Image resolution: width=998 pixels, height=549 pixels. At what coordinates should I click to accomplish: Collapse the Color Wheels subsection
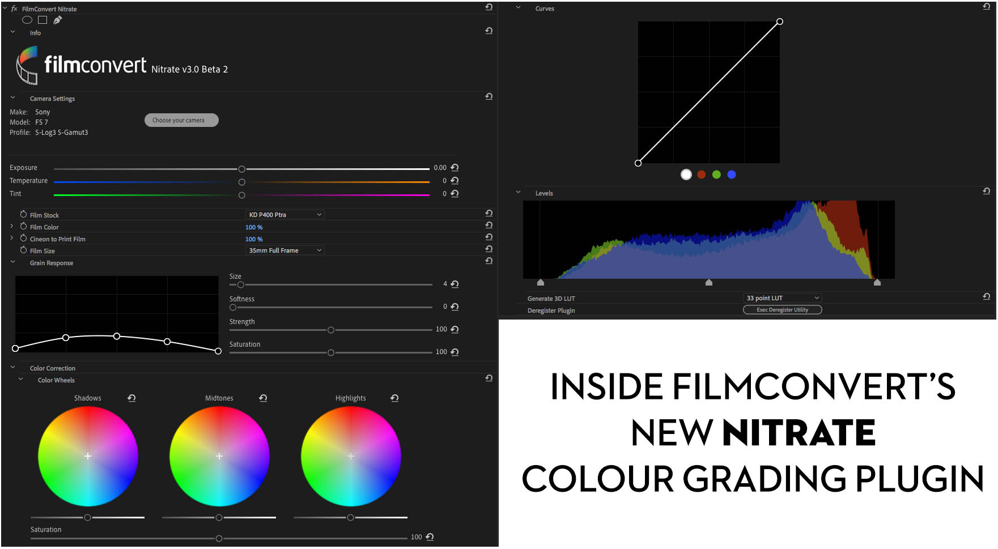pyautogui.click(x=20, y=379)
